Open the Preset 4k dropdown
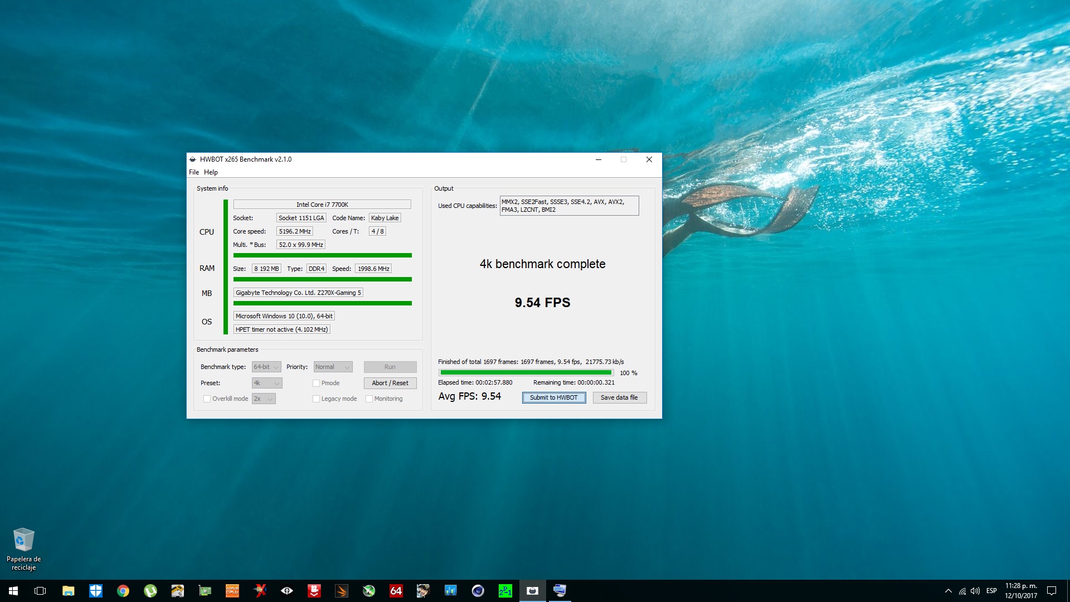Image resolution: width=1070 pixels, height=602 pixels. tap(267, 383)
